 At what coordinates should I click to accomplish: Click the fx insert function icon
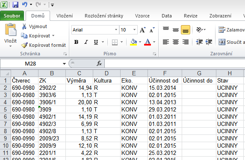click(x=99, y=63)
